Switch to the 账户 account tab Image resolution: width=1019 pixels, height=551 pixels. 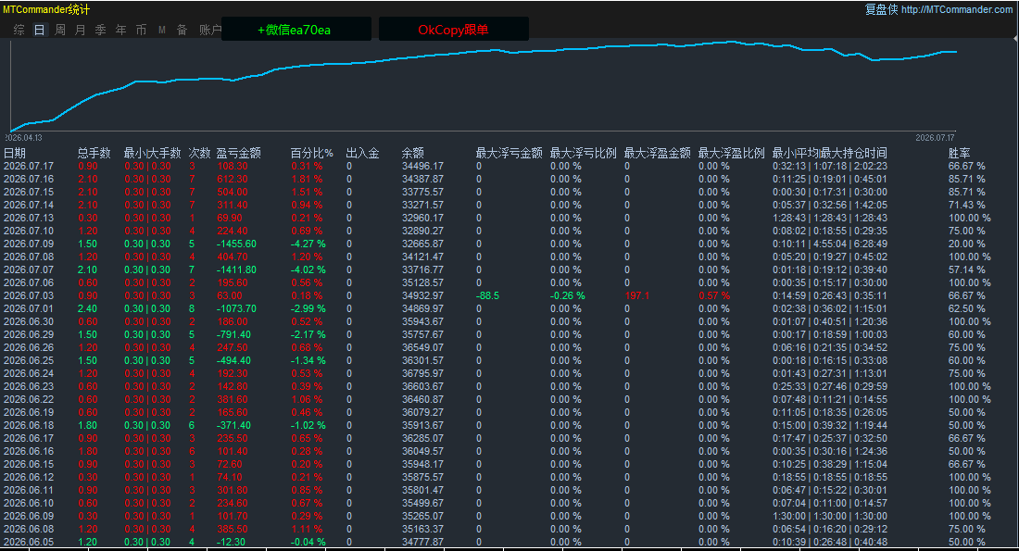(210, 30)
